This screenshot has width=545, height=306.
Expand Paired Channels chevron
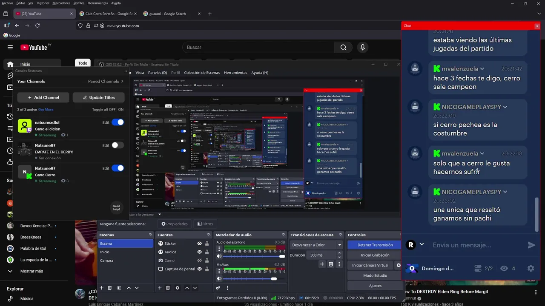(122, 81)
